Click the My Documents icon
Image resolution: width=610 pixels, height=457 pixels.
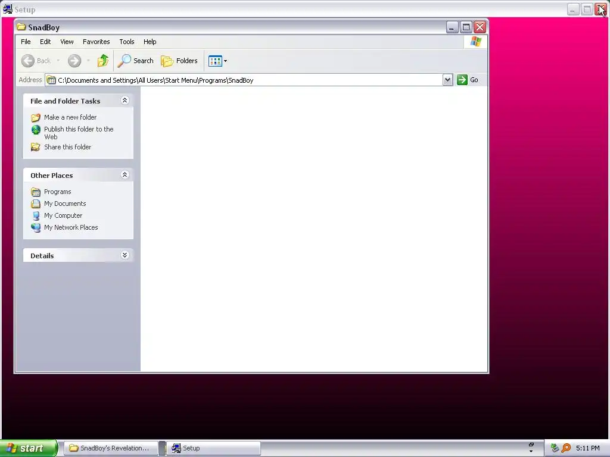[36, 204]
